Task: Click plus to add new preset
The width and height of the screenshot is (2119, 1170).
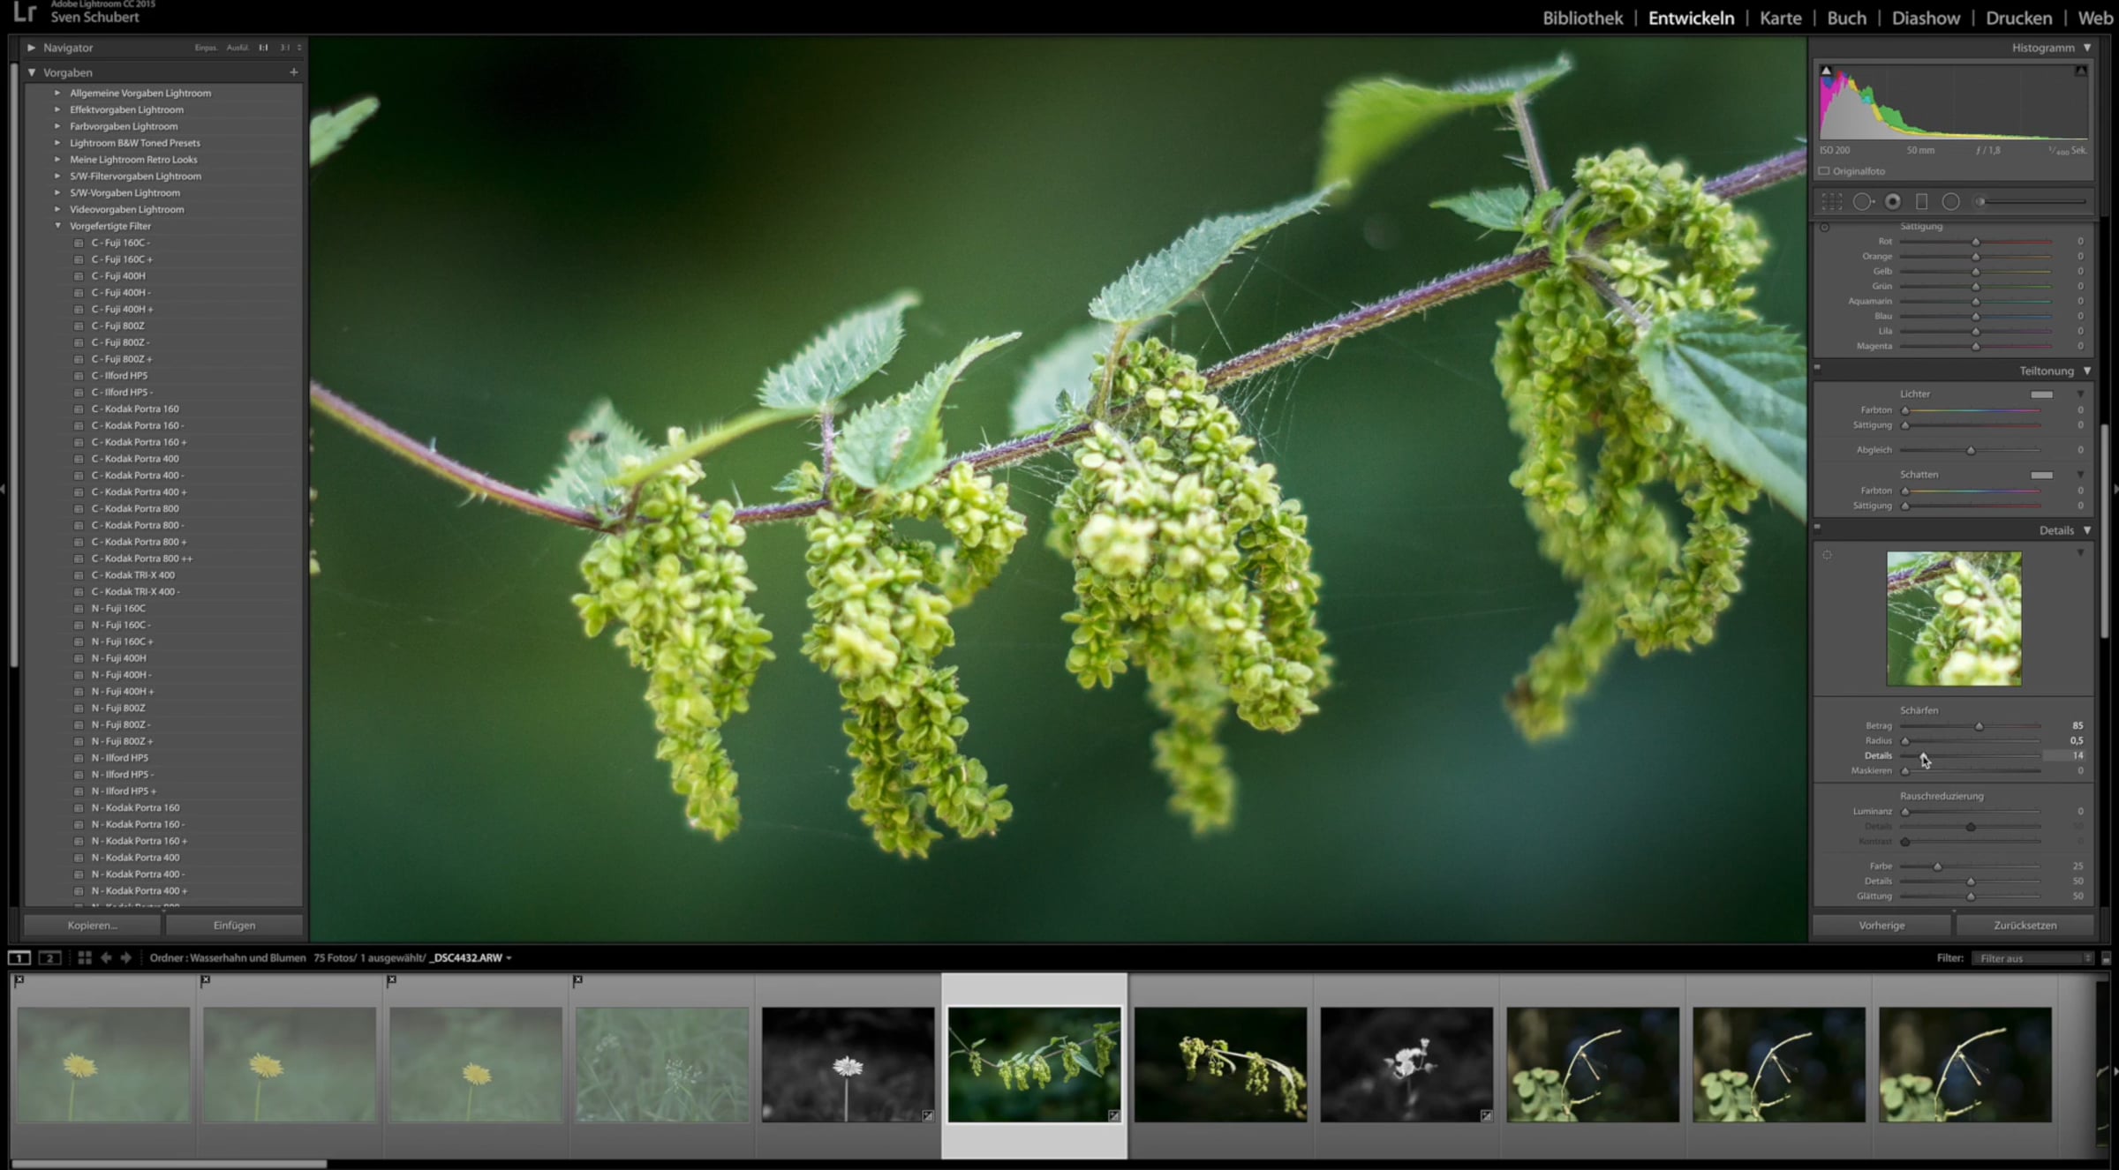Action: (x=293, y=72)
